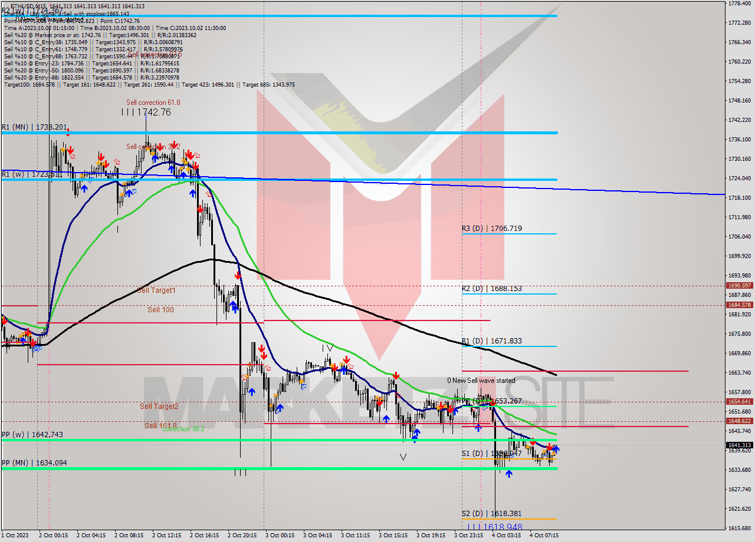
Task: Click the red 1648.622 price tag on axis
Action: point(739,421)
